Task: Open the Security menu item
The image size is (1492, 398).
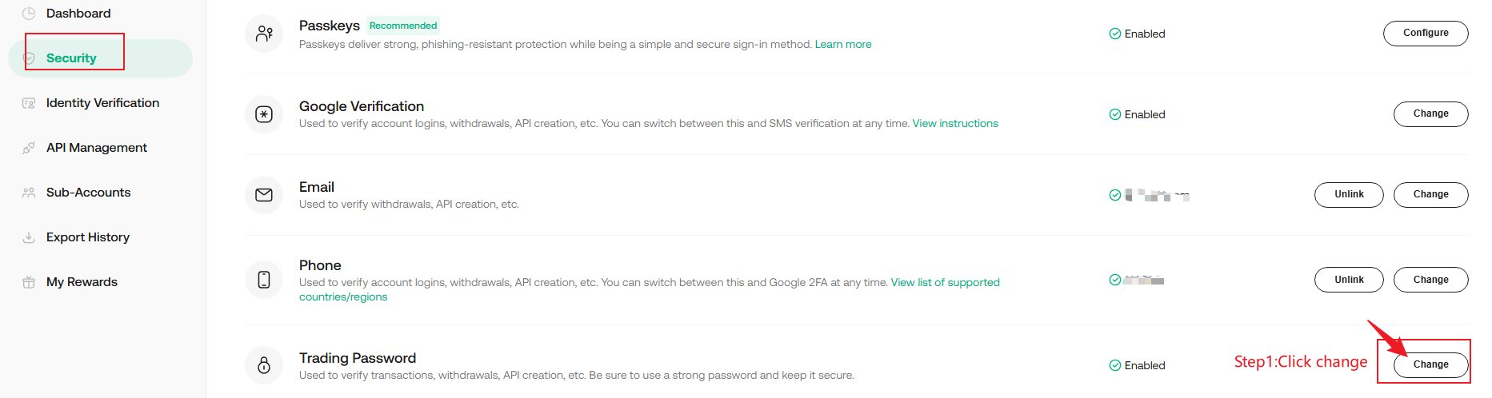Action: coord(71,58)
